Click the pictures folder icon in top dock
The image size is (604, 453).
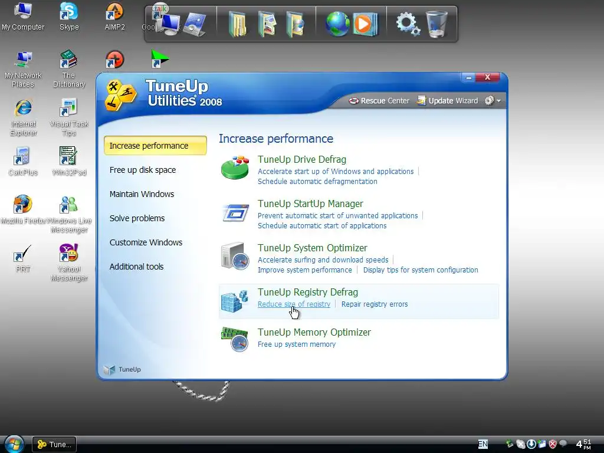(267, 24)
